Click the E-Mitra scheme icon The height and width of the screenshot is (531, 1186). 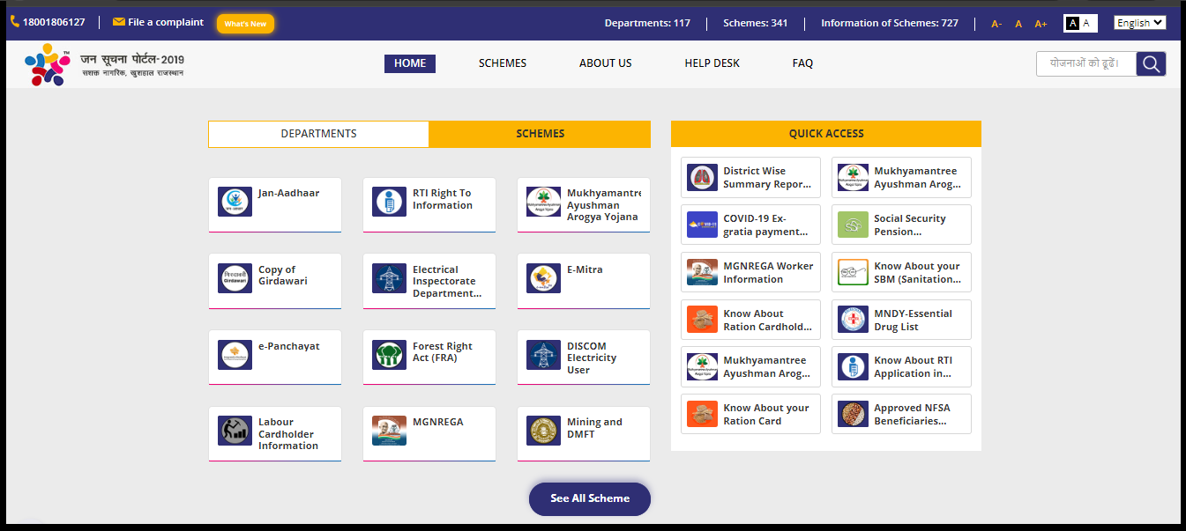543,278
